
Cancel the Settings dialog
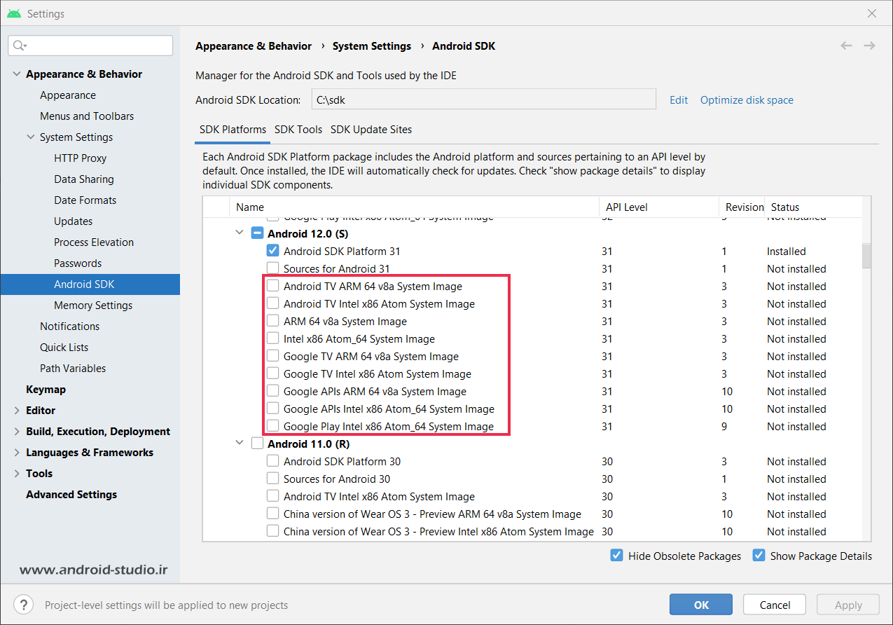[775, 605]
